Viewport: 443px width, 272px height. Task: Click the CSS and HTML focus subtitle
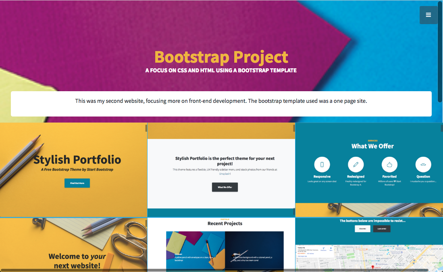[221, 70]
